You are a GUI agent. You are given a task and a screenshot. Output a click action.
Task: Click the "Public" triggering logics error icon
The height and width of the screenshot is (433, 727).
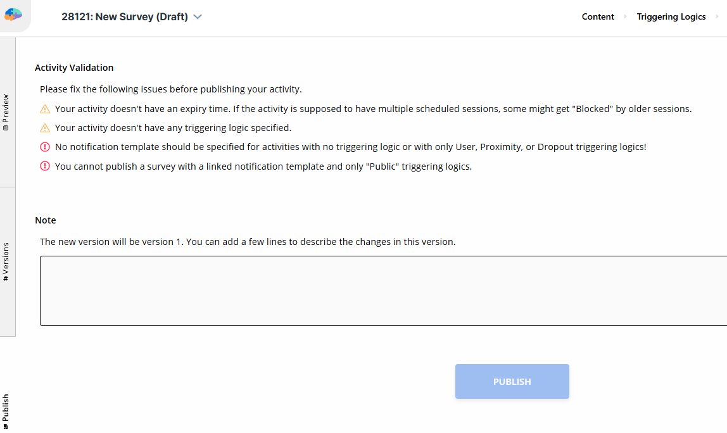pyautogui.click(x=45, y=166)
